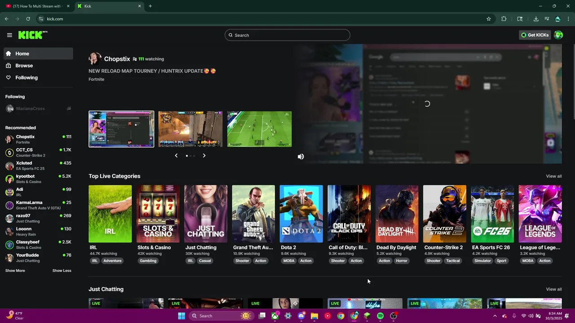Go back in browser history

click(x=6, y=19)
